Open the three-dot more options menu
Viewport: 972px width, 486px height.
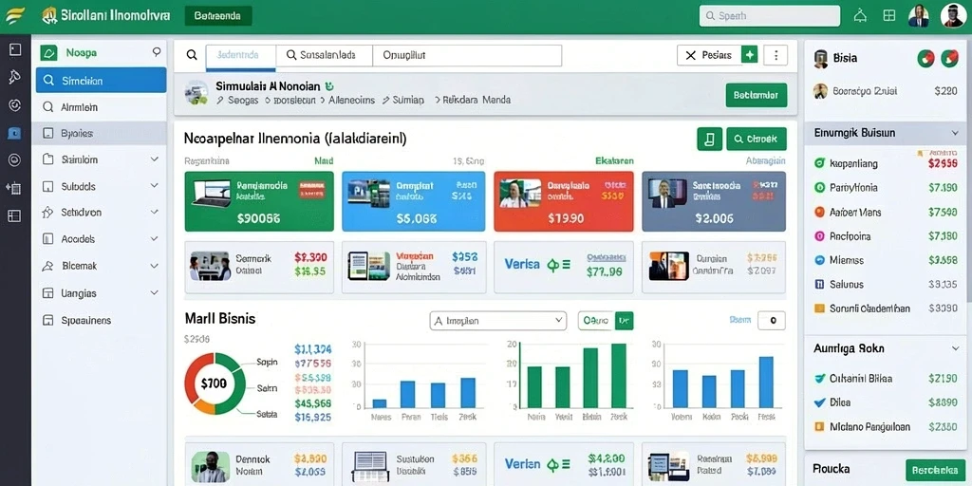tap(776, 55)
